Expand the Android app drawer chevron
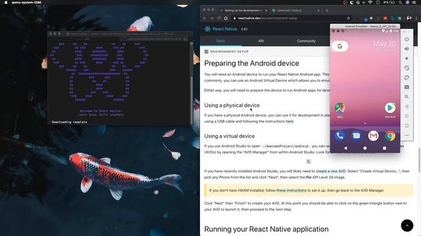421x236 pixels. pos(365,123)
